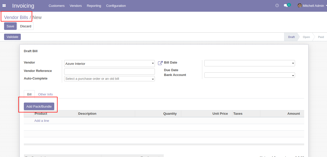This screenshot has width=327, height=157.
Task: Open the Vendors menu
Action: pyautogui.click(x=76, y=6)
